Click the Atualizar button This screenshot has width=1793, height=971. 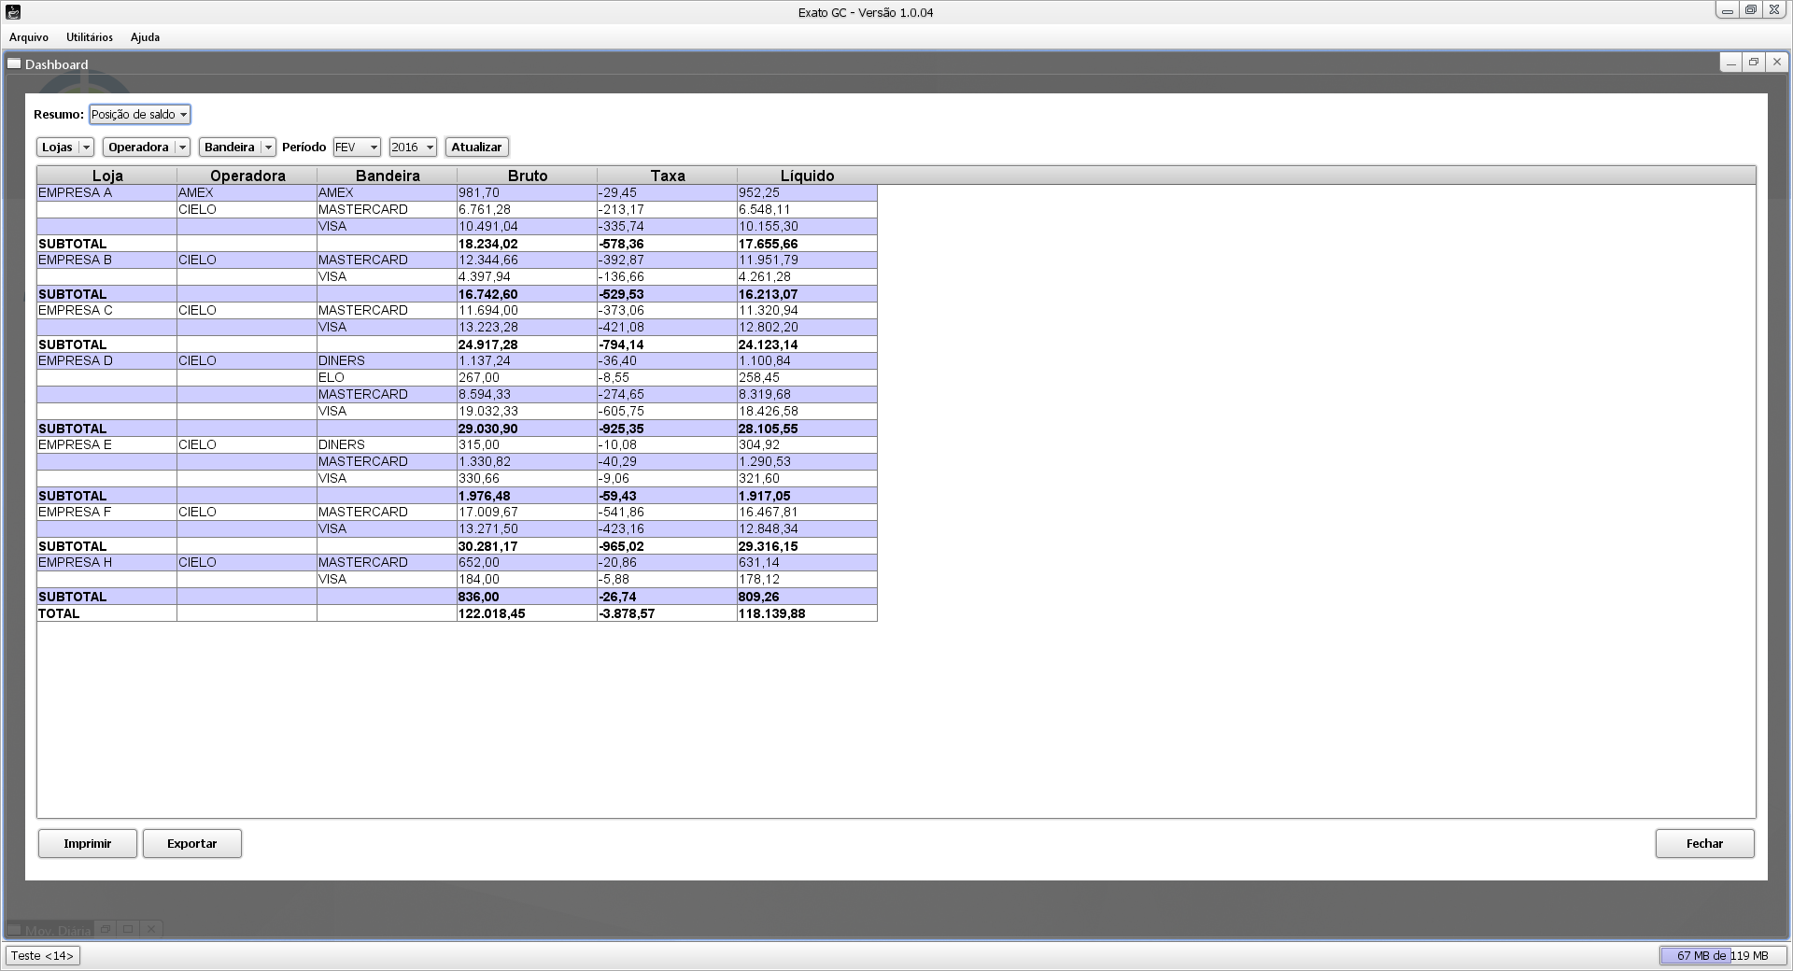point(476,147)
